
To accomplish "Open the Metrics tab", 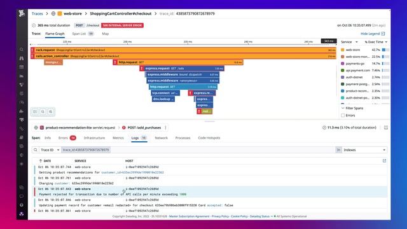I will pyautogui.click(x=118, y=138).
